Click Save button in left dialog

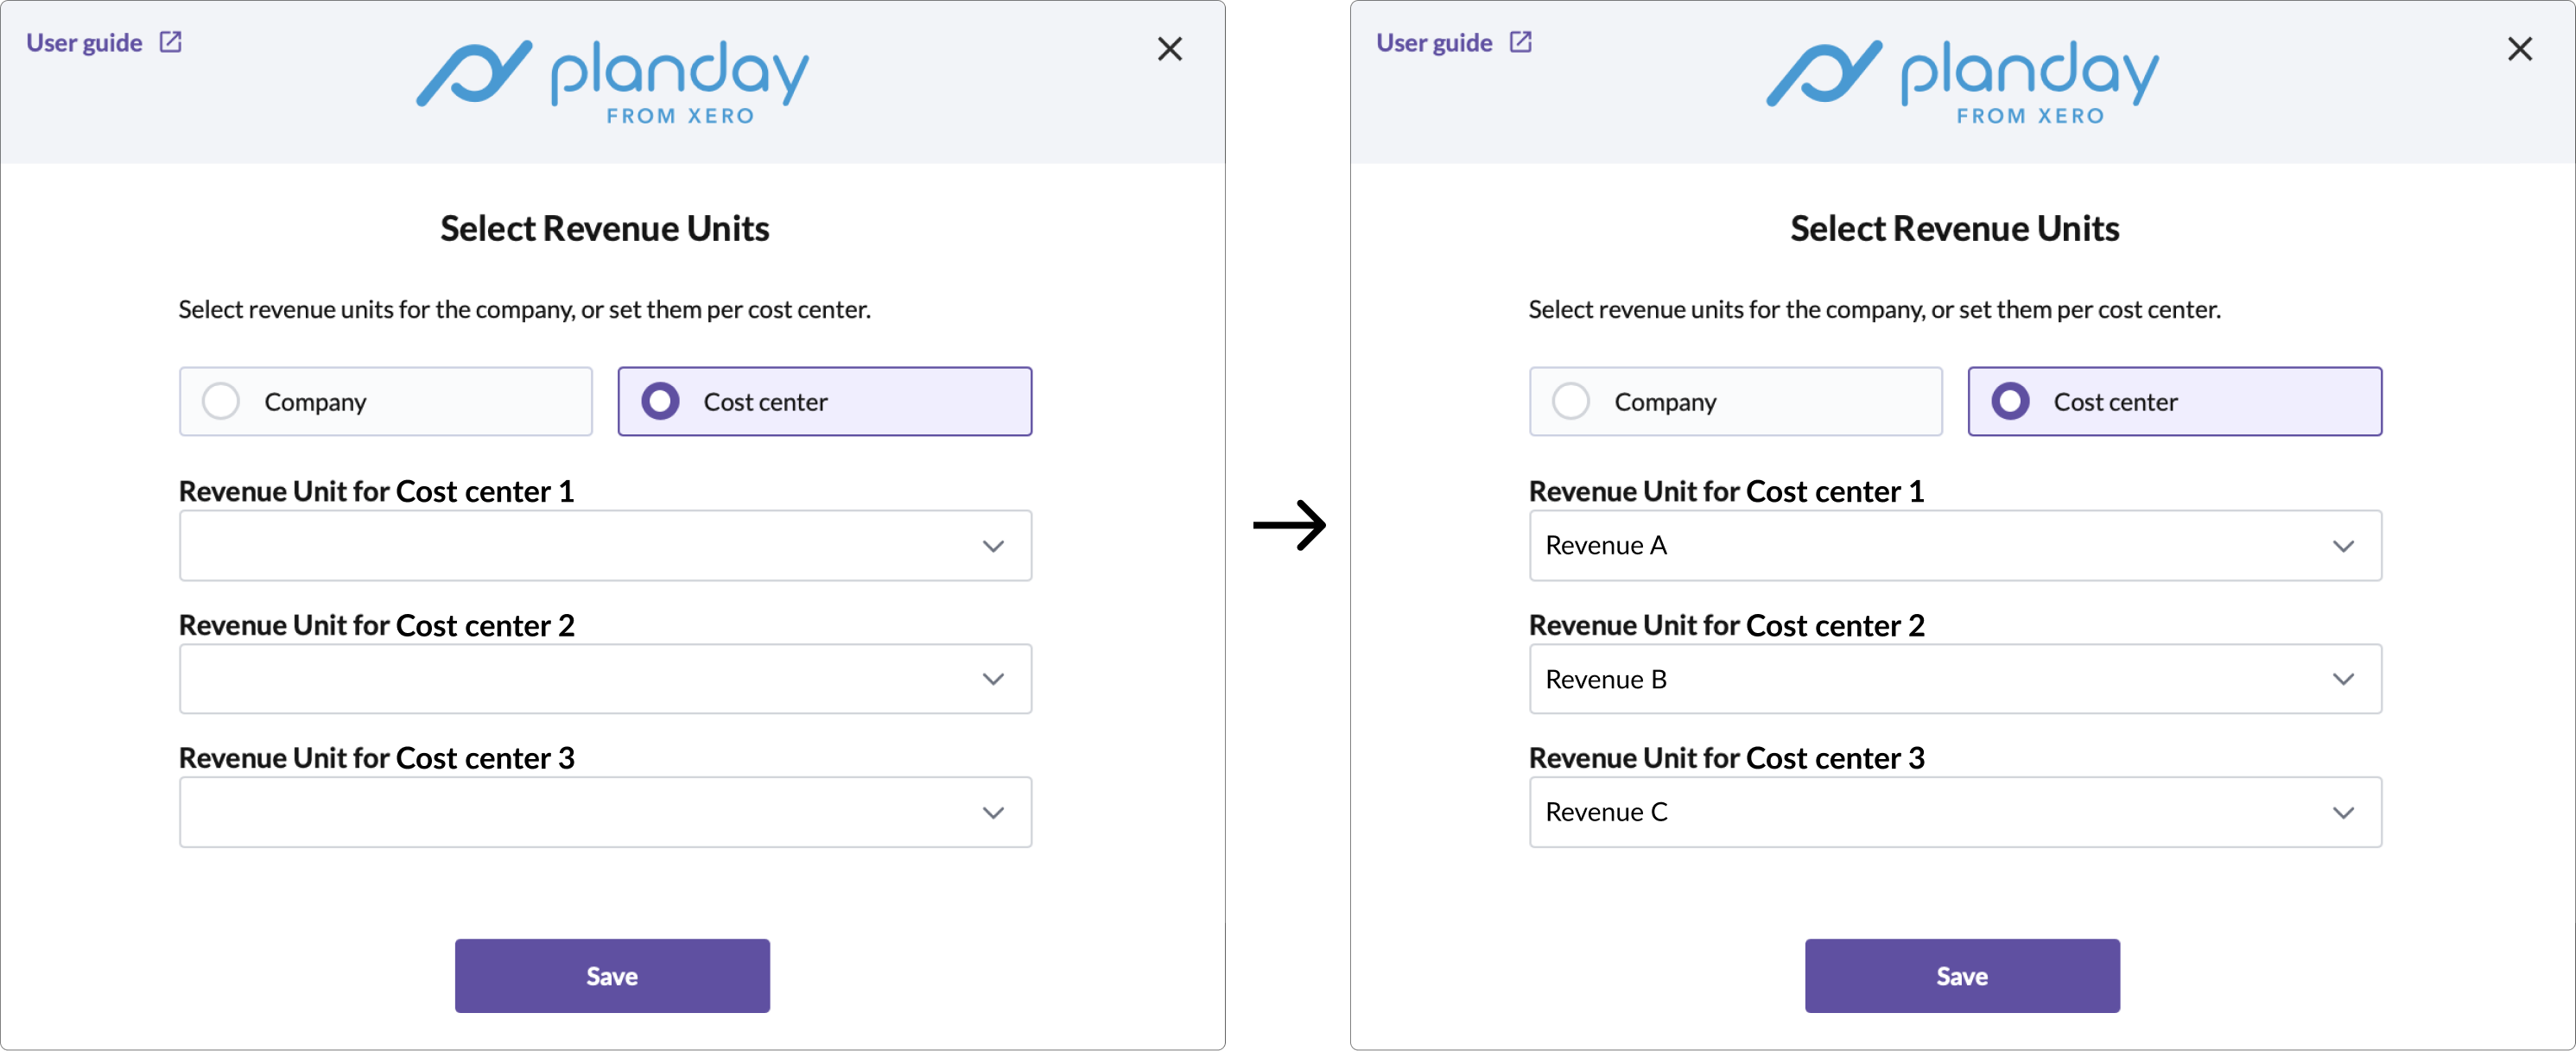coord(612,976)
